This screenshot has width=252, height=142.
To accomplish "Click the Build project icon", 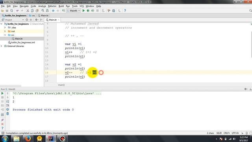I will [x=63, y=11].
